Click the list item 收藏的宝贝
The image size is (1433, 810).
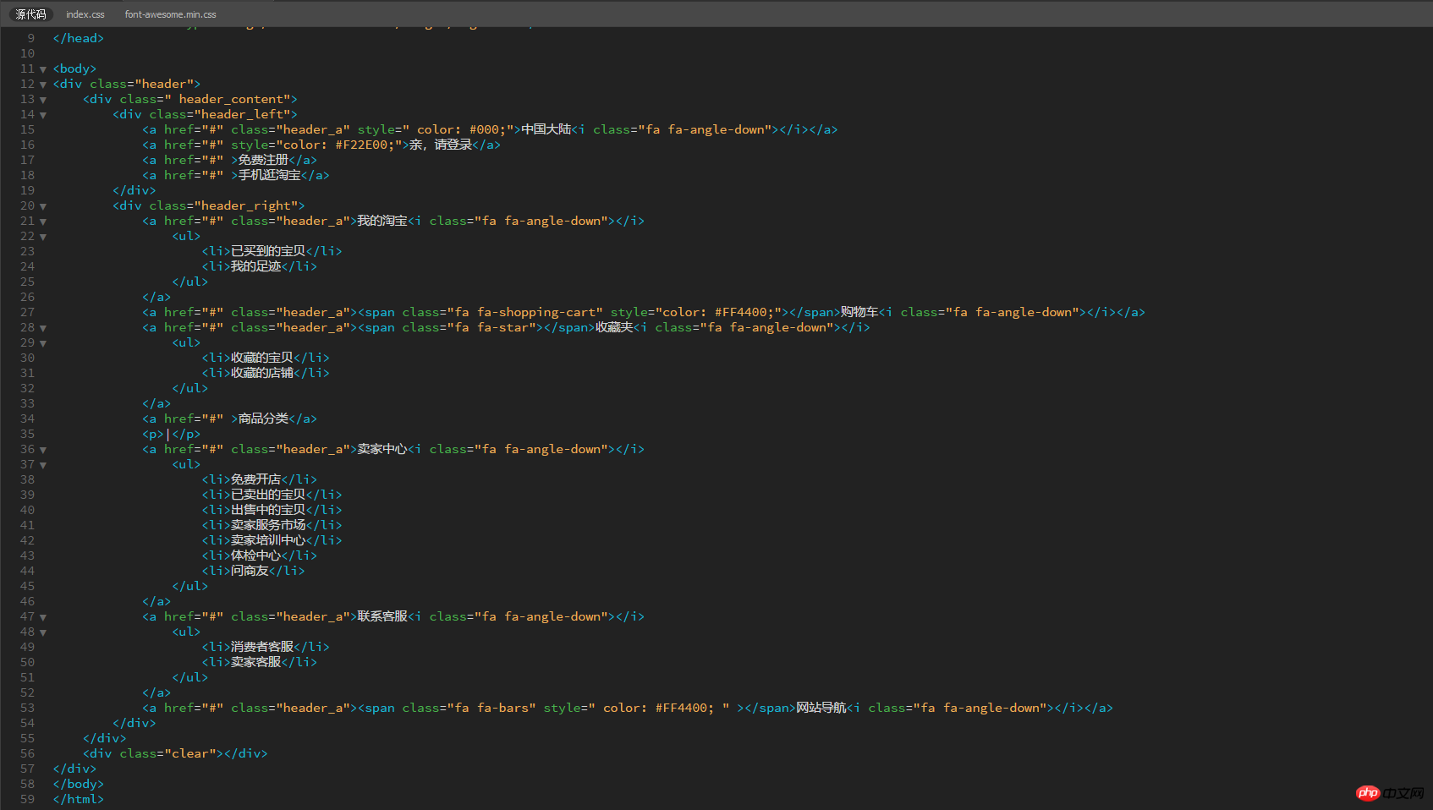tap(262, 358)
